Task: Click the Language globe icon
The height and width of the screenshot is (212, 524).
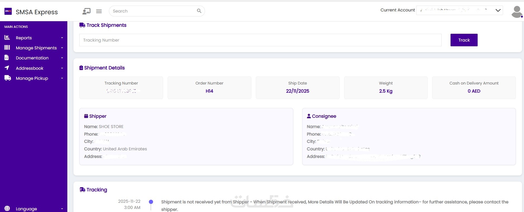Action: pos(7,208)
